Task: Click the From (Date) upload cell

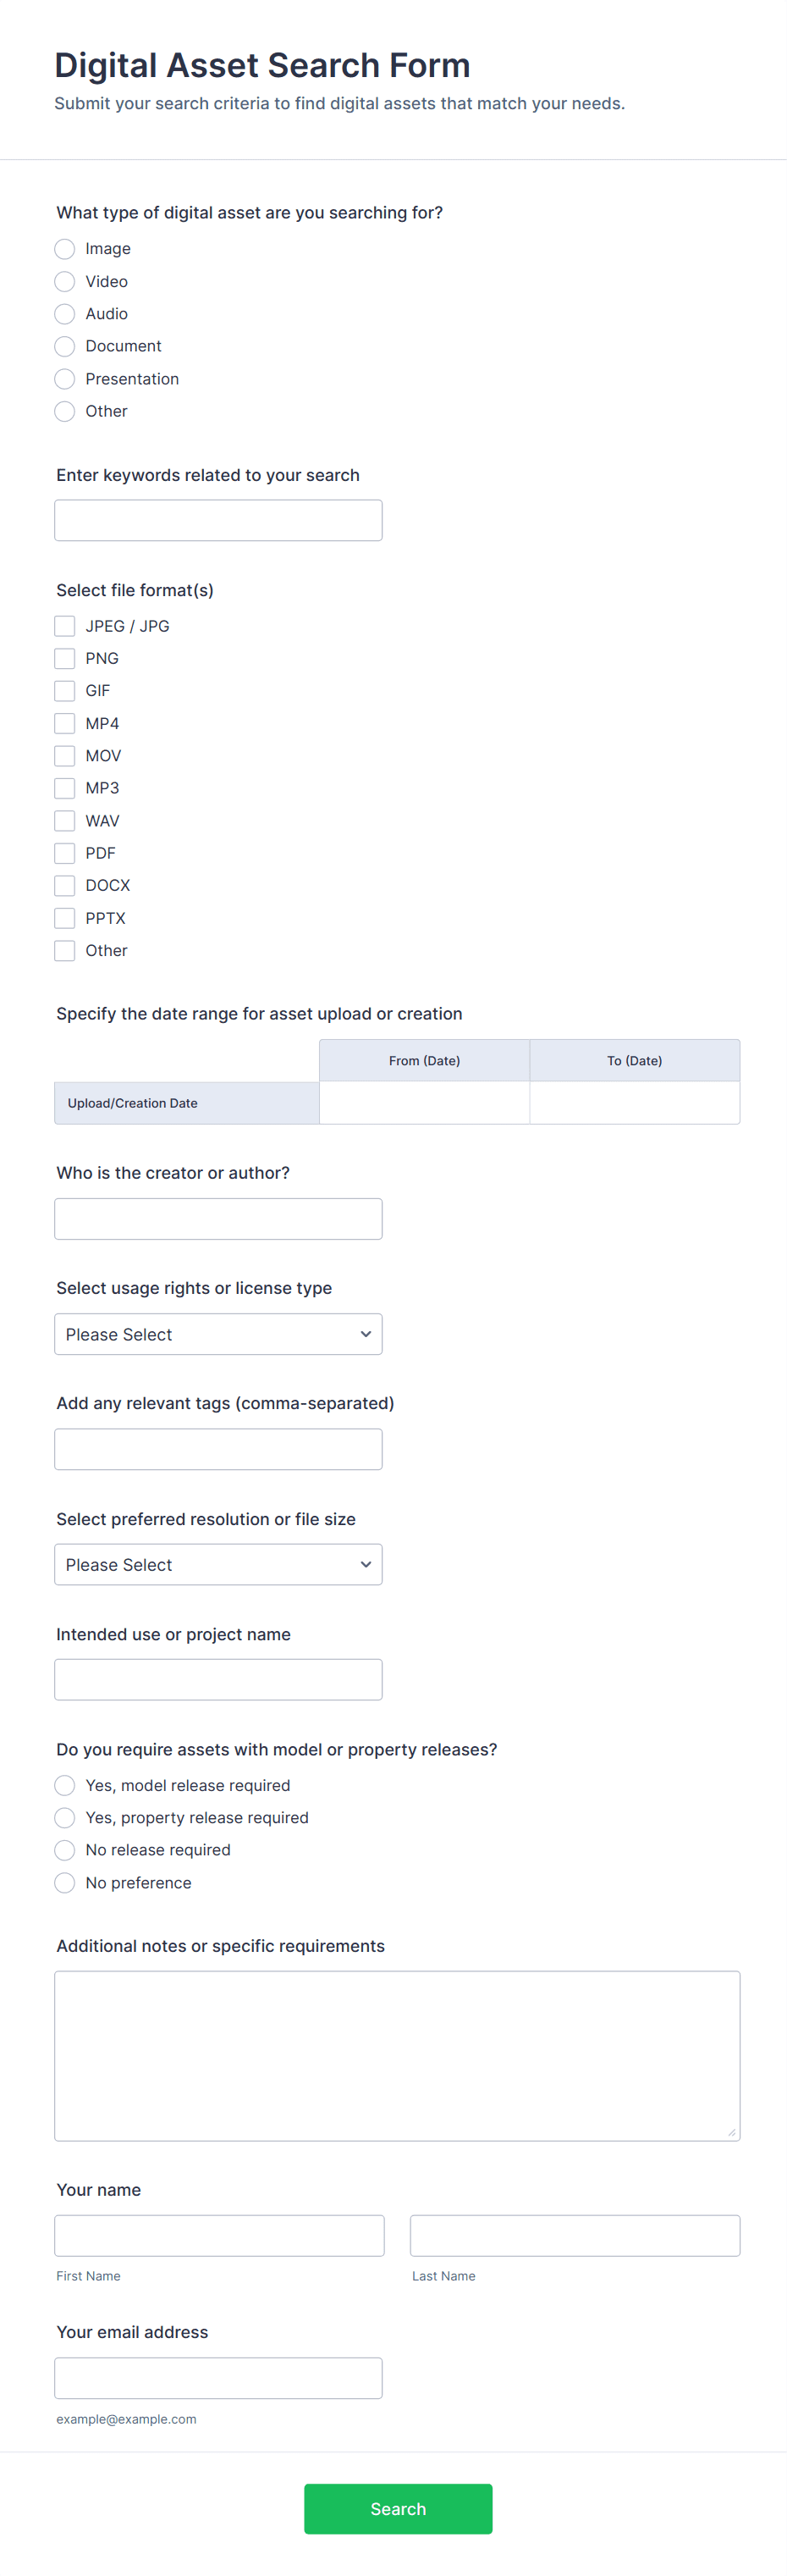Action: pos(423,1103)
